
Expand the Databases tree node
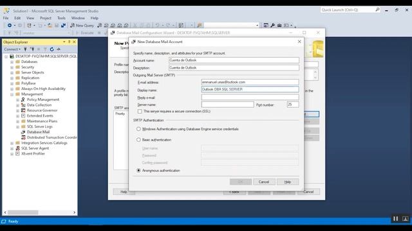tap(12, 62)
